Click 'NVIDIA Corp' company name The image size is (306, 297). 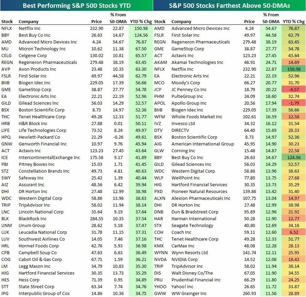pos(184,259)
